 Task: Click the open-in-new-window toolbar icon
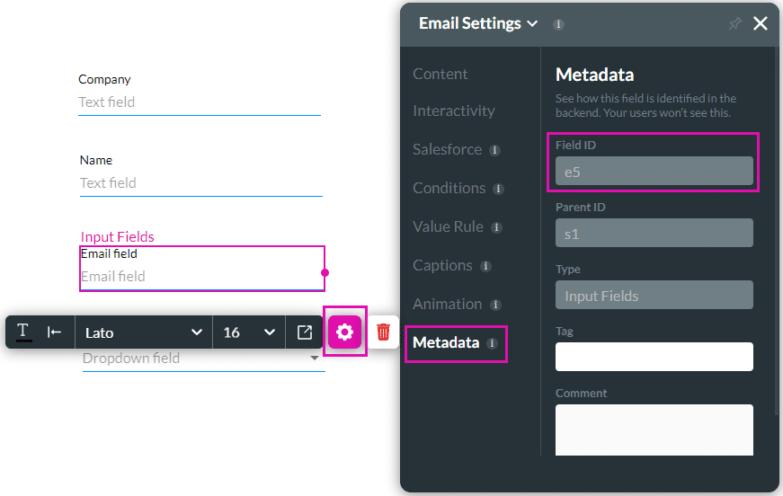click(x=305, y=332)
